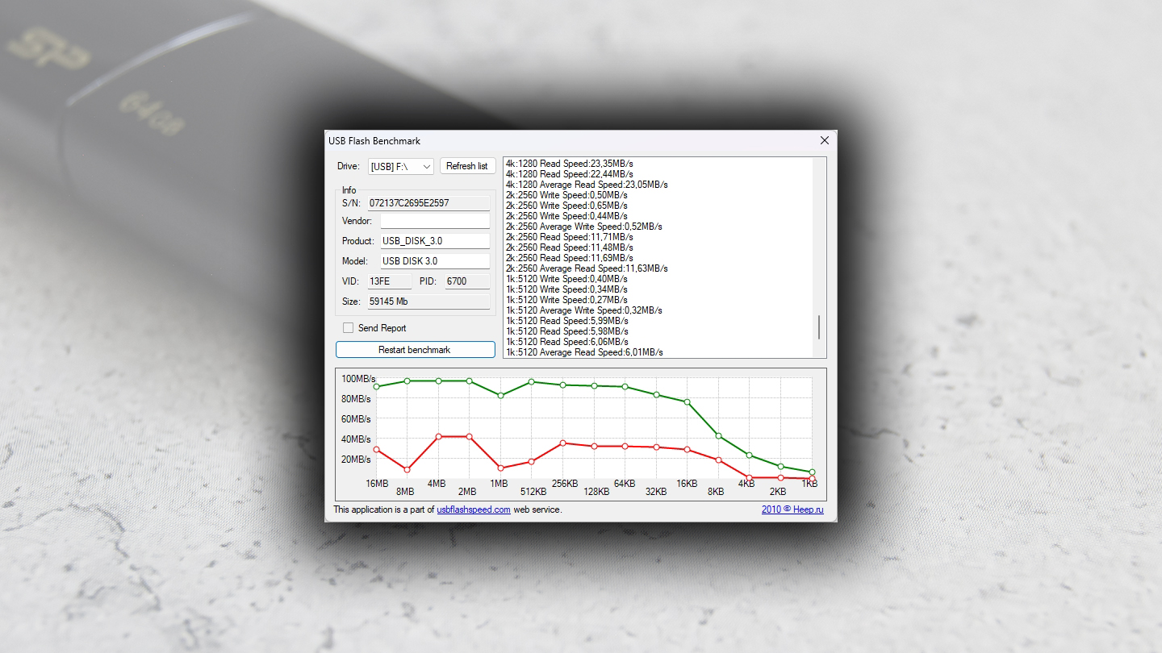Select log line '4k:1280 Read Speed:23,35MB/s'
Image resolution: width=1162 pixels, height=653 pixels.
click(569, 164)
